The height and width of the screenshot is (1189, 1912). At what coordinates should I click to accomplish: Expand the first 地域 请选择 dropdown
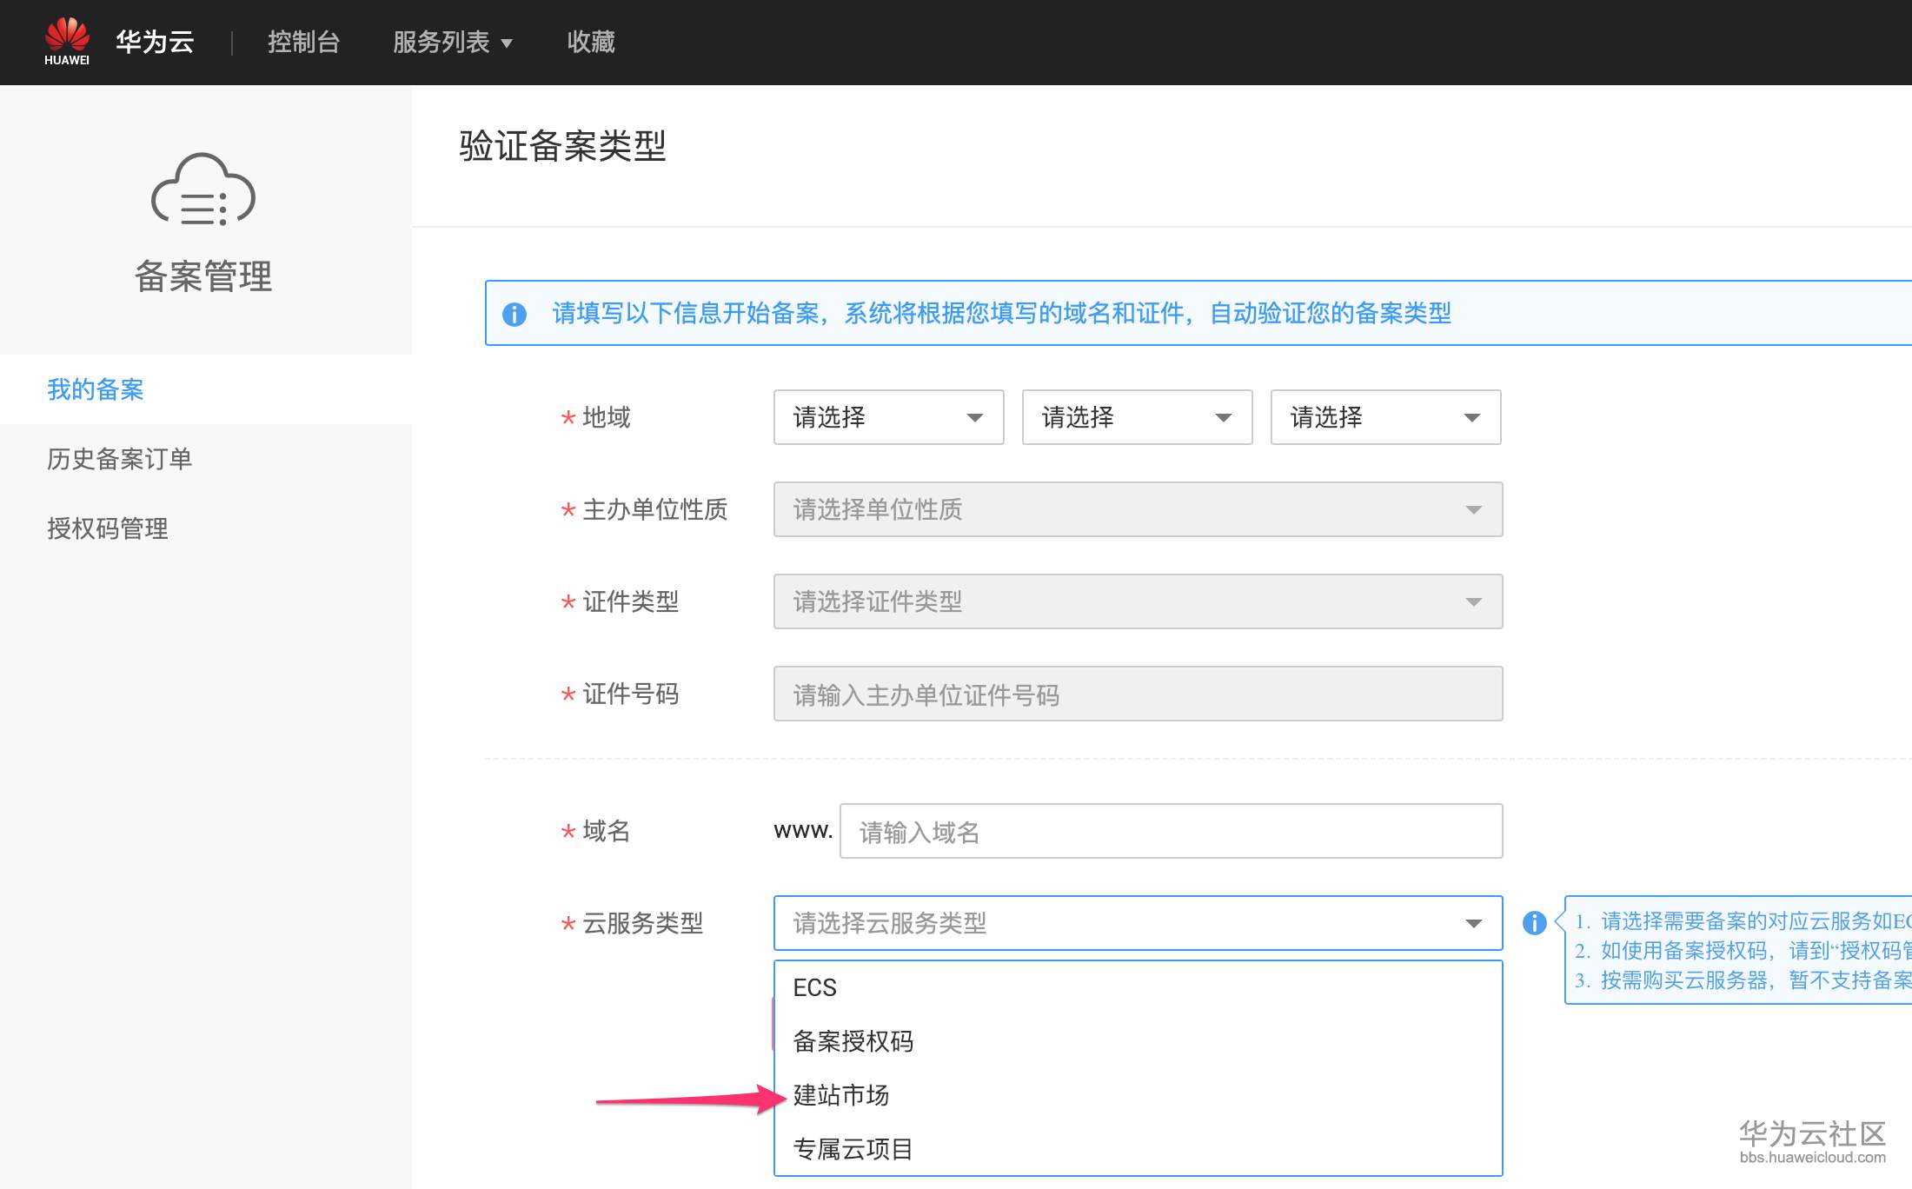coord(888,417)
